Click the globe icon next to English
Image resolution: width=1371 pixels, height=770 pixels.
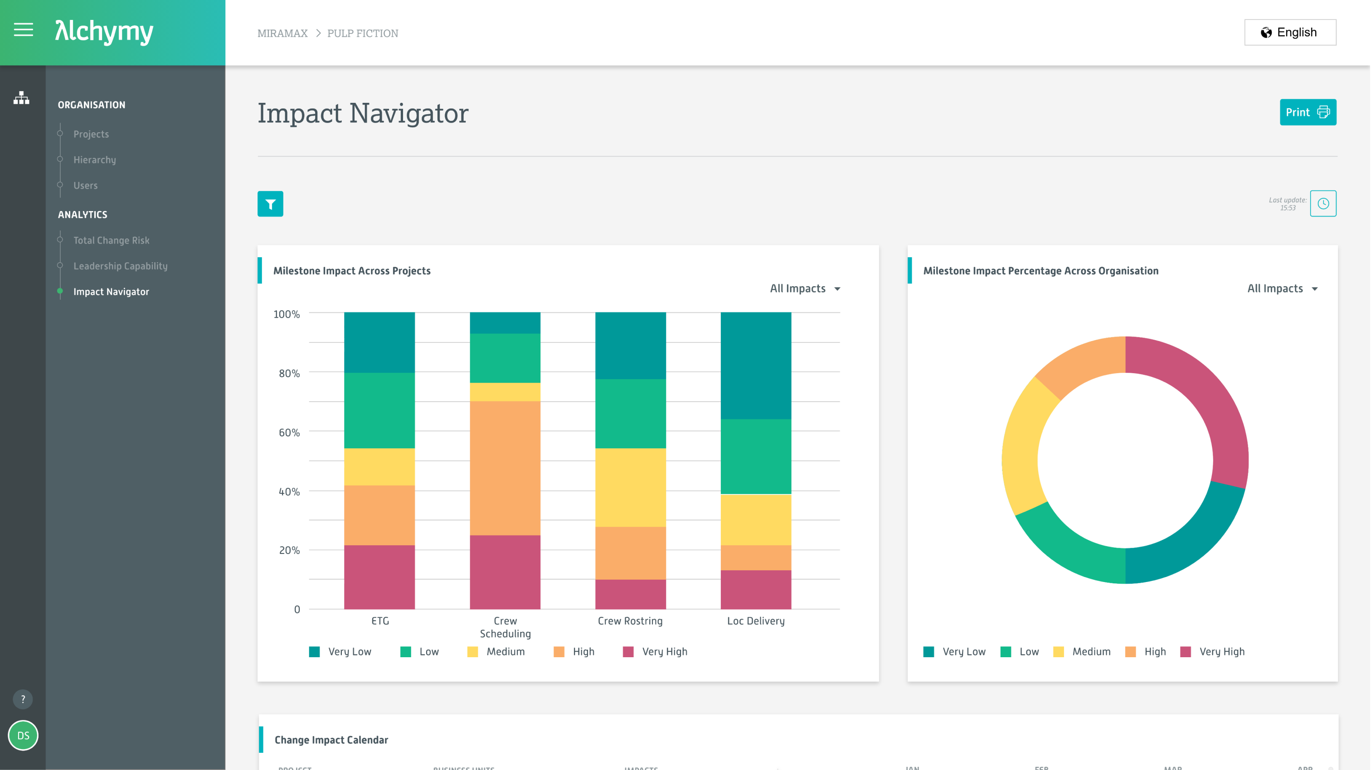pyautogui.click(x=1266, y=32)
